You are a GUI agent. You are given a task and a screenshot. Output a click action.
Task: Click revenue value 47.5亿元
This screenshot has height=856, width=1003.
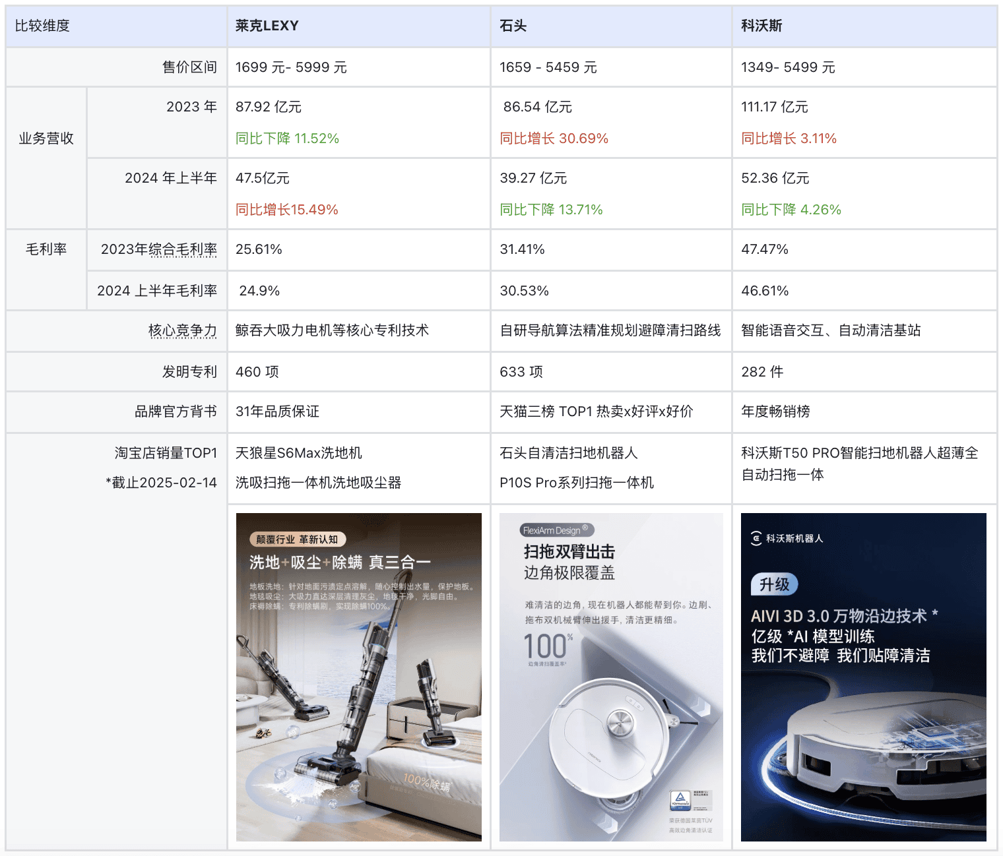tap(263, 178)
